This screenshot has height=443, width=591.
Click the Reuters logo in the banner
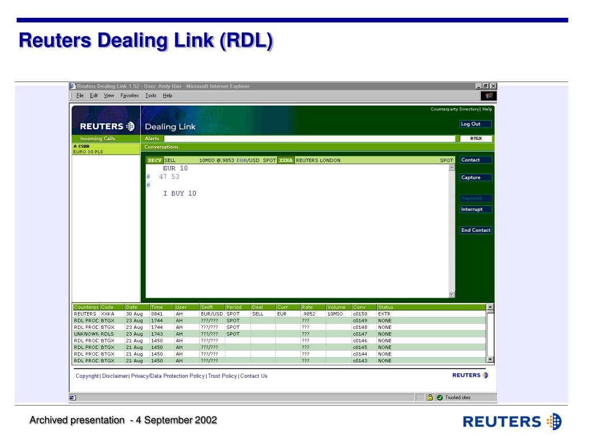107,126
